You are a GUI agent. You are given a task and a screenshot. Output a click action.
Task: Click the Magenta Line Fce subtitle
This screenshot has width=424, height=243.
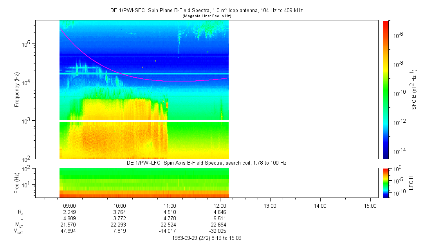tap(206, 16)
